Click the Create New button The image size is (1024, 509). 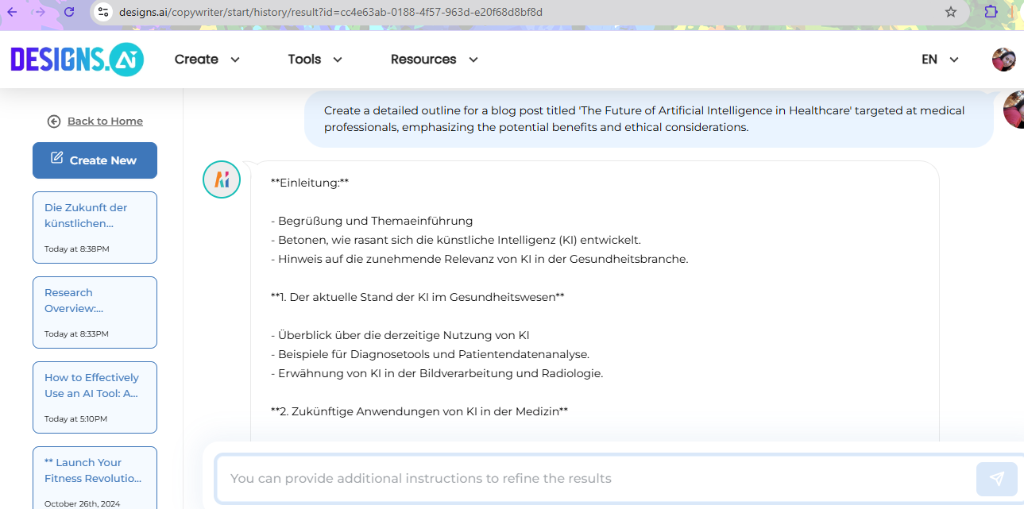coord(95,160)
